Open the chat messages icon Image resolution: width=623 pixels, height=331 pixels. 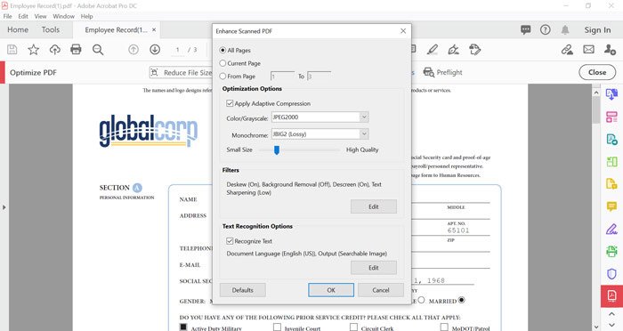[526, 29]
